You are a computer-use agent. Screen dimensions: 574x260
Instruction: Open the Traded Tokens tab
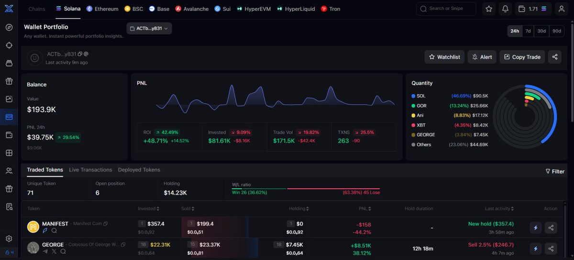45,170
